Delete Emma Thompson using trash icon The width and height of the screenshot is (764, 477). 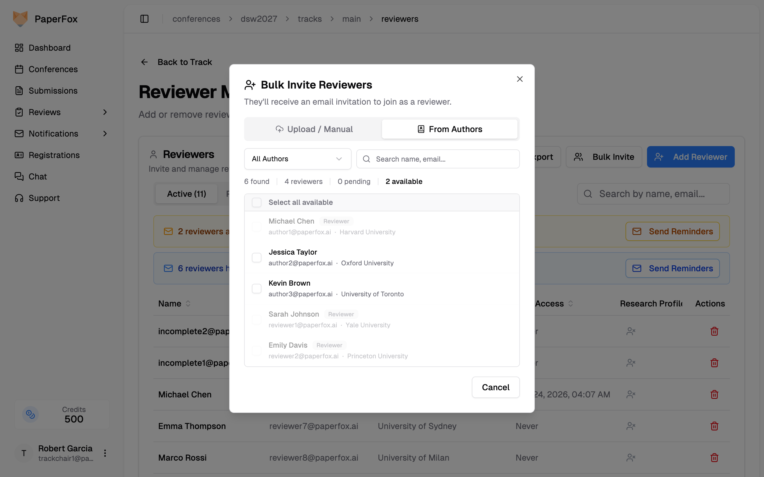[714, 426]
